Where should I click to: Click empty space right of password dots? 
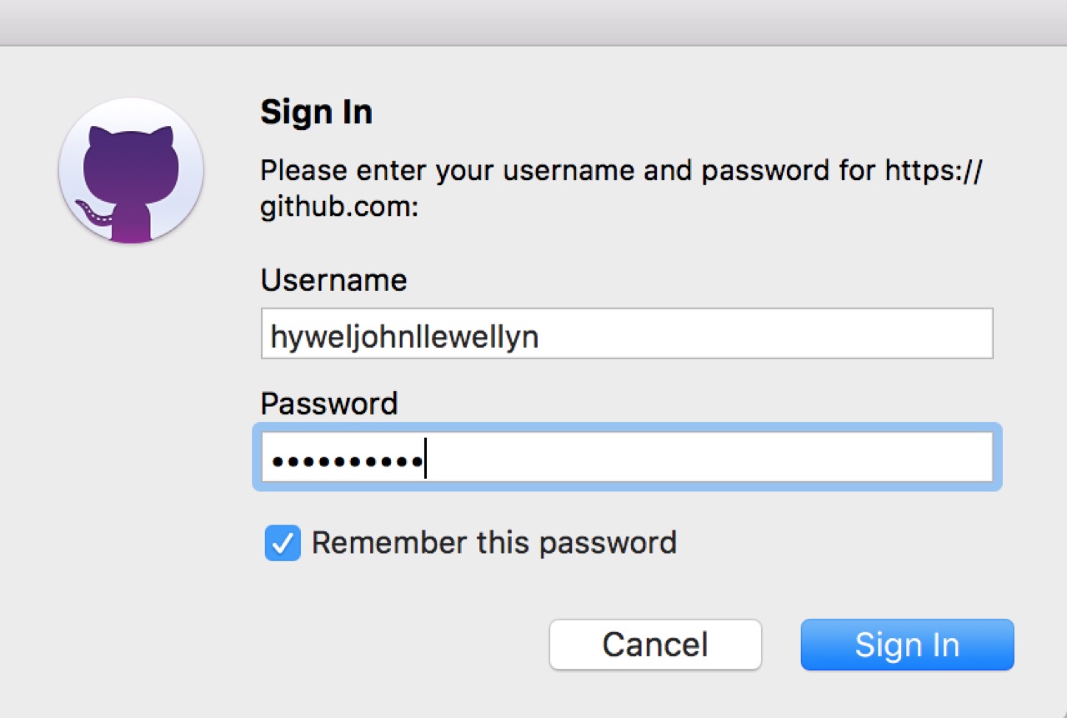tap(709, 457)
